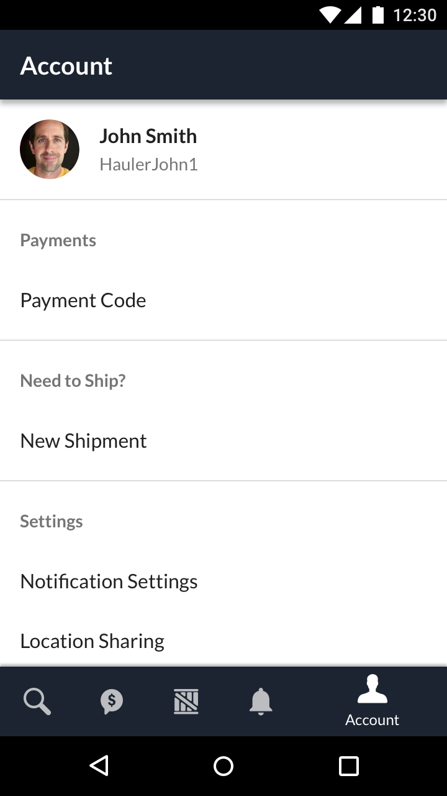The image size is (447, 796).
Task: Tap the Wi-Fi status icon
Action: pyautogui.click(x=330, y=15)
